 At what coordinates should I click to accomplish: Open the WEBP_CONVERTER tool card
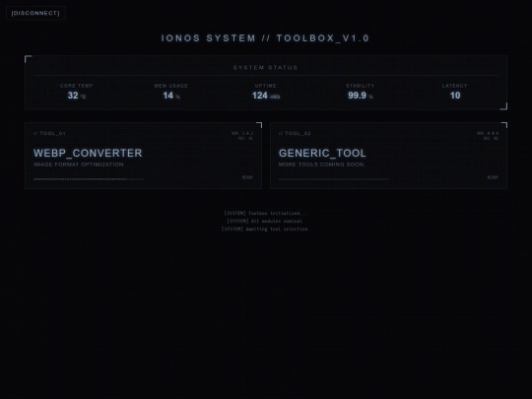click(x=143, y=156)
